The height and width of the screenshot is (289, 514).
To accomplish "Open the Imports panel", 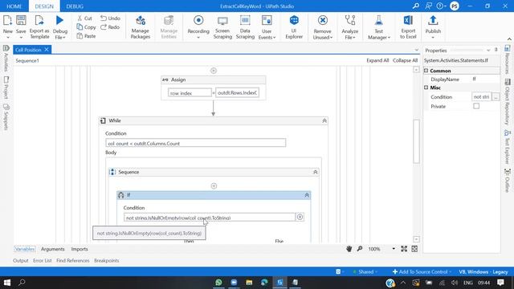I will (x=80, y=249).
